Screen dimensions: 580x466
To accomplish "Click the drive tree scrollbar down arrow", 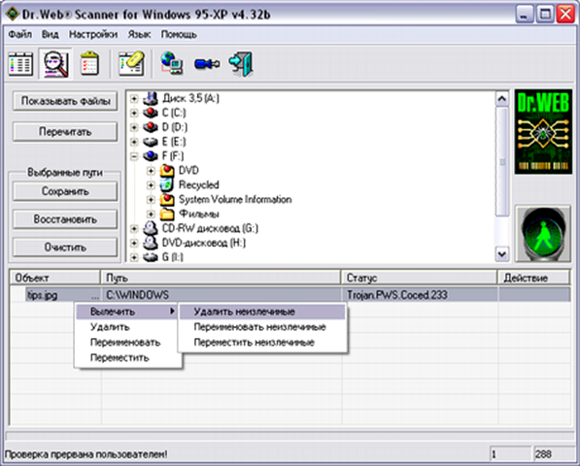I will pyautogui.click(x=502, y=254).
